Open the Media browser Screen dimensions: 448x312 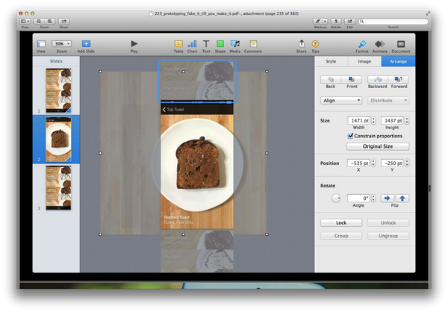click(235, 44)
